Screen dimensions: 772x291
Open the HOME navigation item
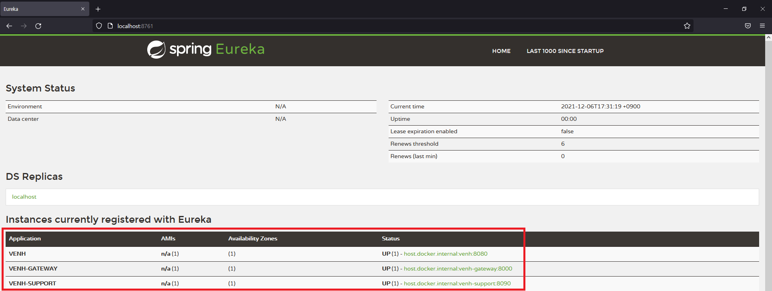pyautogui.click(x=501, y=51)
